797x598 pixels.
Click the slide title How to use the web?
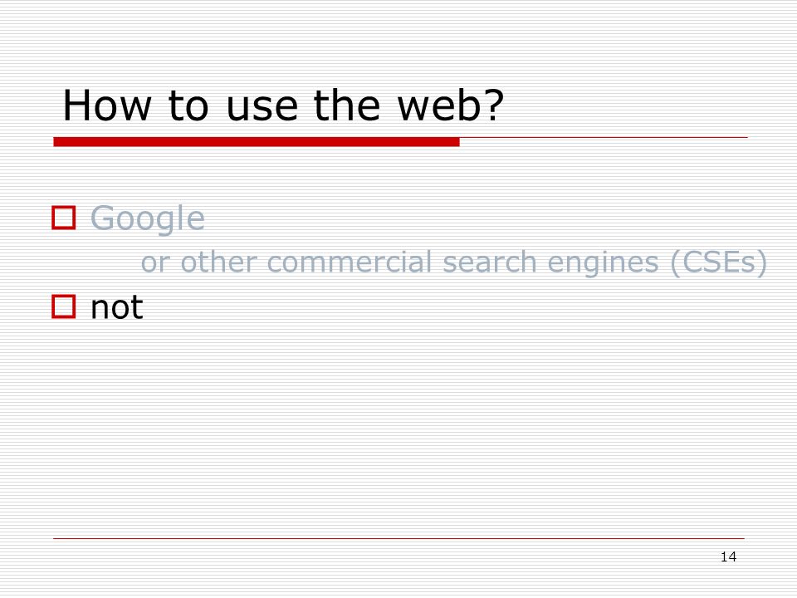(283, 105)
